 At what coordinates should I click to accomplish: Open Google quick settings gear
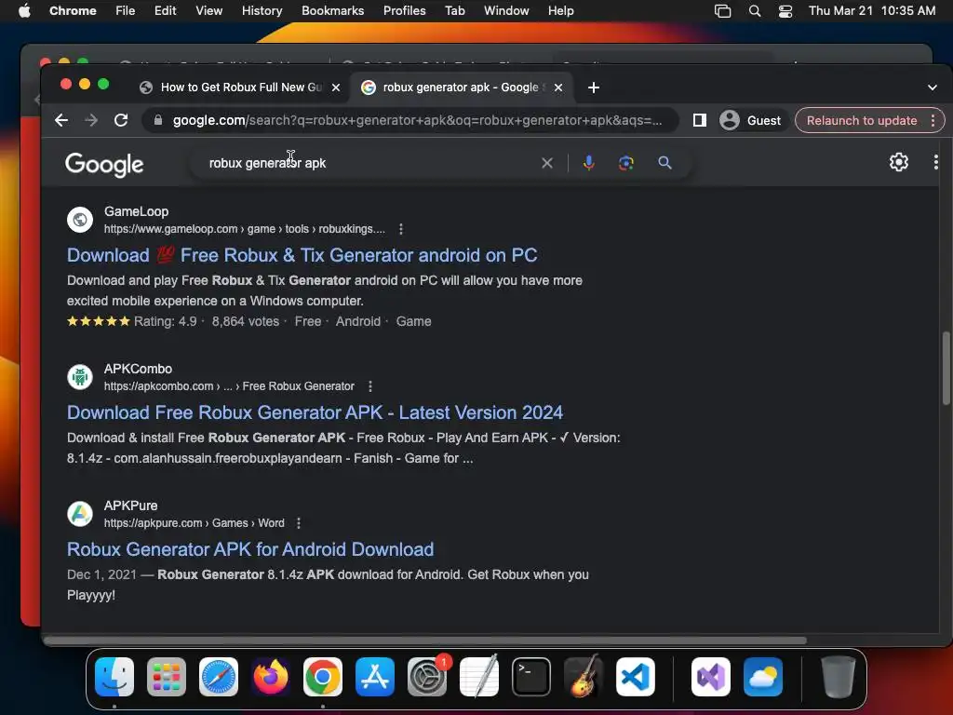pos(899,162)
